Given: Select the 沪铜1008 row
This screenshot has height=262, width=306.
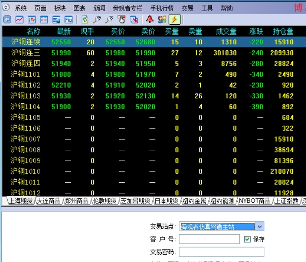Looking at the screenshot, I should click(x=154, y=150).
